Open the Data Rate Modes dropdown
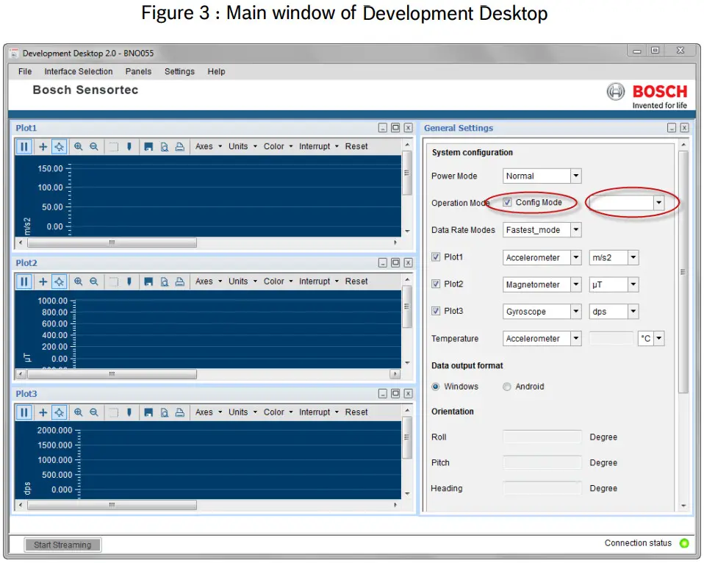The image size is (704, 563). click(577, 229)
